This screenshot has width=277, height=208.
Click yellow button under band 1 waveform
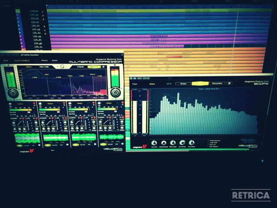19,145
